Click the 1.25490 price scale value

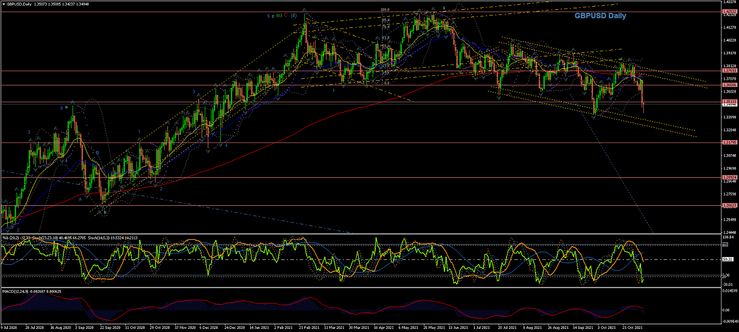[x=730, y=219]
